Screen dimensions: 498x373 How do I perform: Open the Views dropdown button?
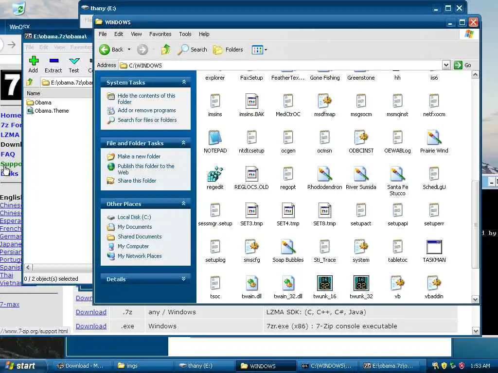click(260, 50)
